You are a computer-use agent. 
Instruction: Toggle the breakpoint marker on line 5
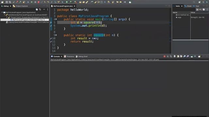coord(51,22)
